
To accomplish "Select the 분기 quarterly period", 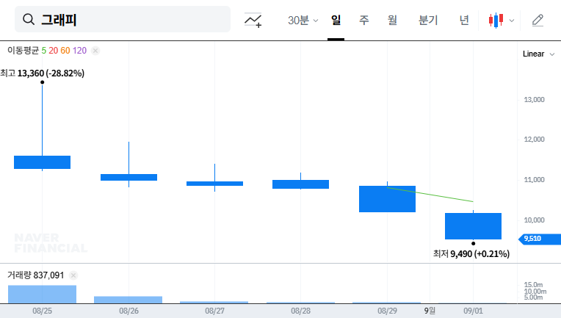I will click(x=427, y=21).
